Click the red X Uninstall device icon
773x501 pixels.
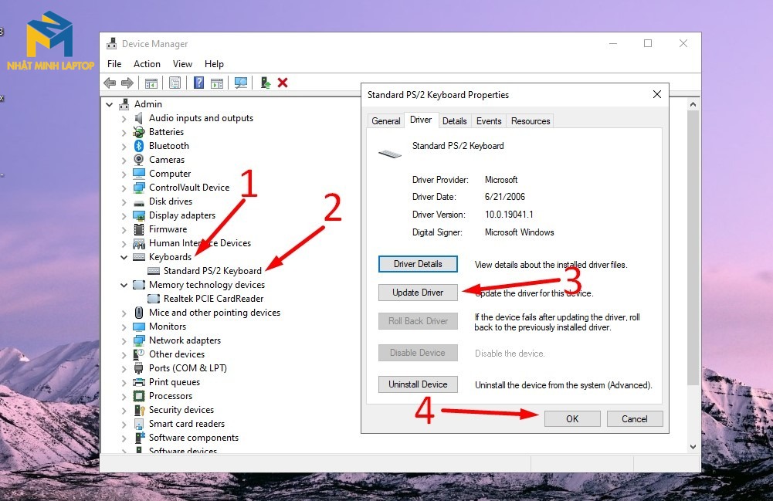(283, 83)
